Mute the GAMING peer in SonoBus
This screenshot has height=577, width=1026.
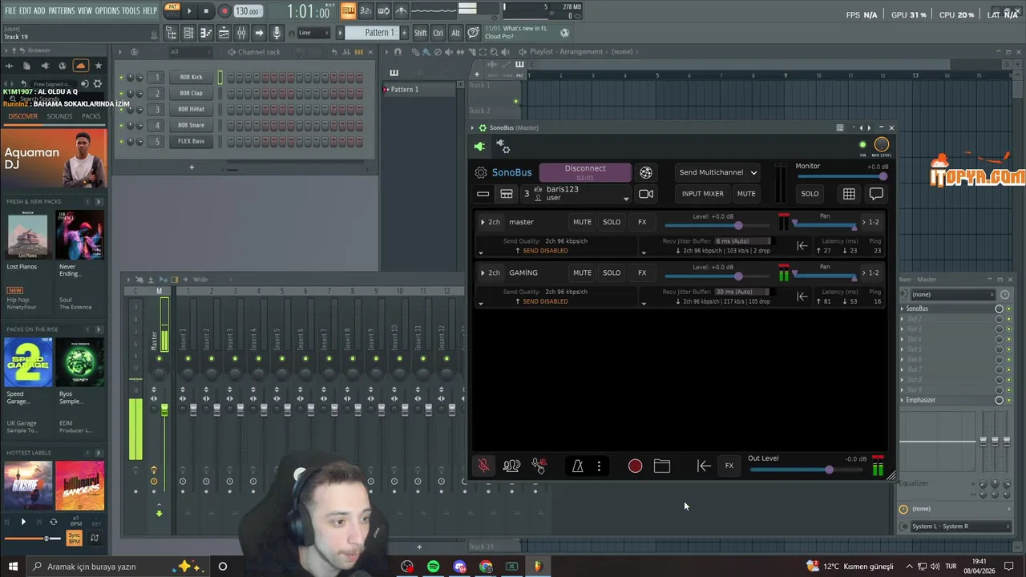pos(582,272)
